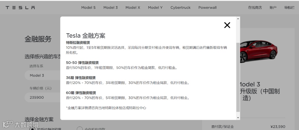Click the 金融服务 page heading
Screen dimensions: 299x130
(x=38, y=39)
